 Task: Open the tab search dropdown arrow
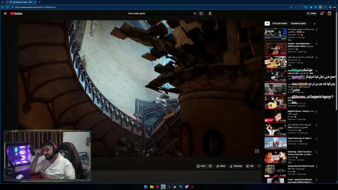click(x=2, y=2)
